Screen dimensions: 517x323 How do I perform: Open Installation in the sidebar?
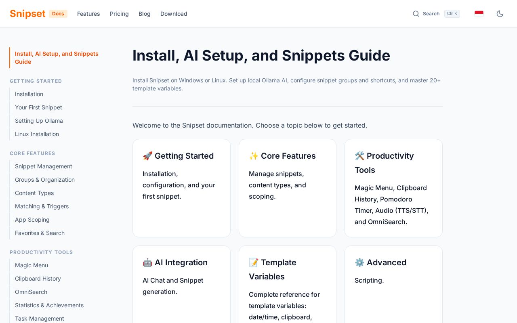point(29,94)
